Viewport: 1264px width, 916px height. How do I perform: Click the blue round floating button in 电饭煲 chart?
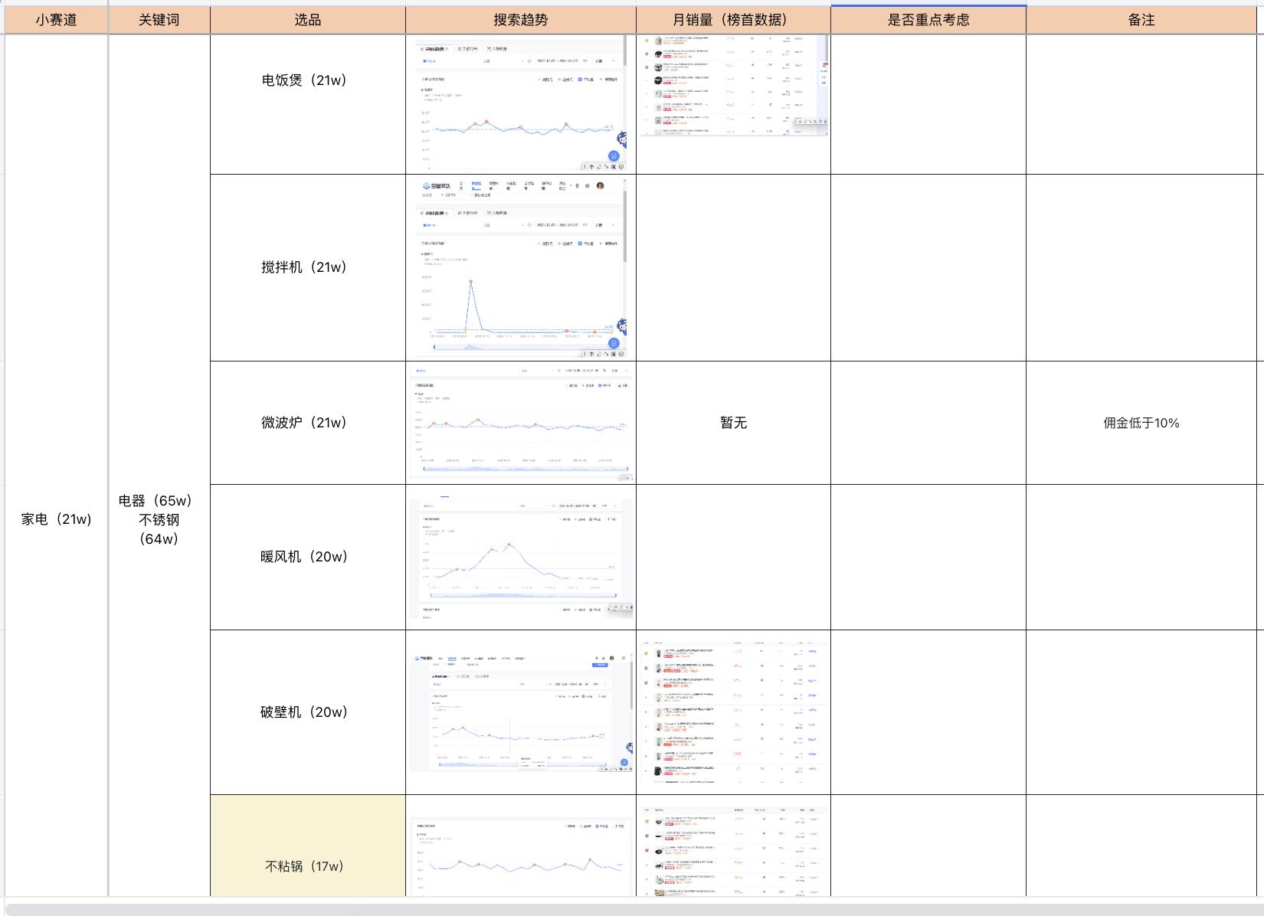[x=614, y=155]
